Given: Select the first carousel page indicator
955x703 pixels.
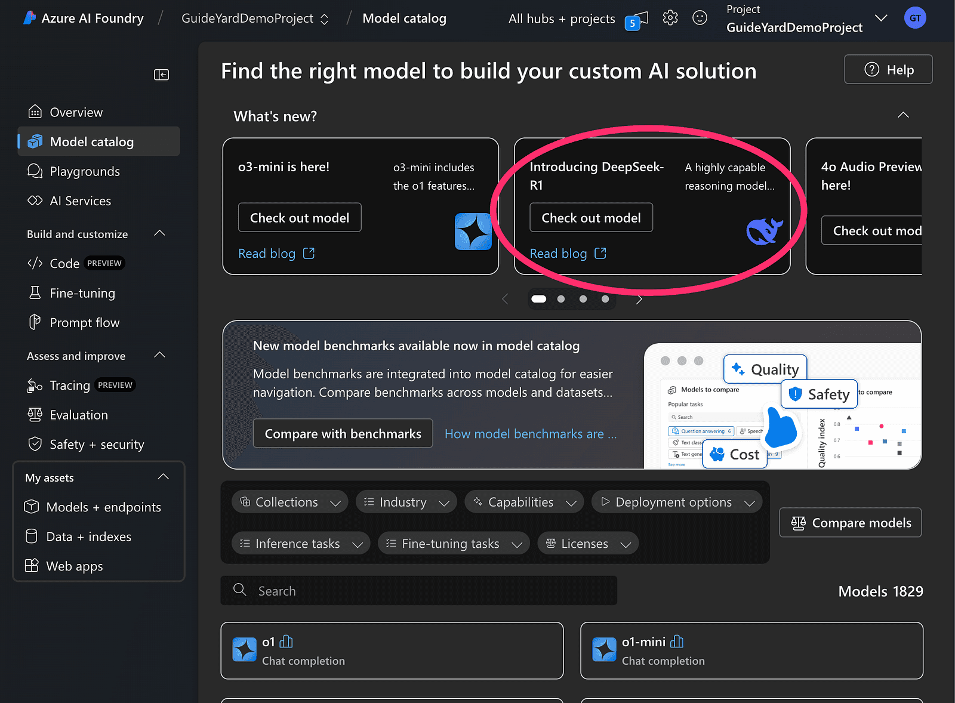Looking at the screenshot, I should click(539, 299).
